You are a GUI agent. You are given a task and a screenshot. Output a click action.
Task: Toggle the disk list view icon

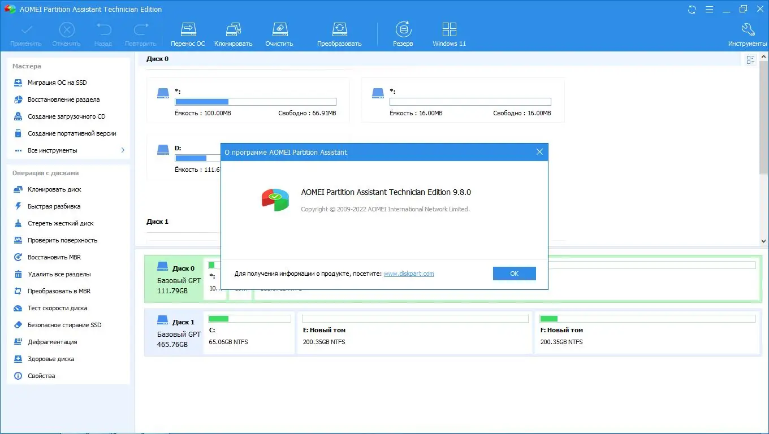[x=750, y=60]
